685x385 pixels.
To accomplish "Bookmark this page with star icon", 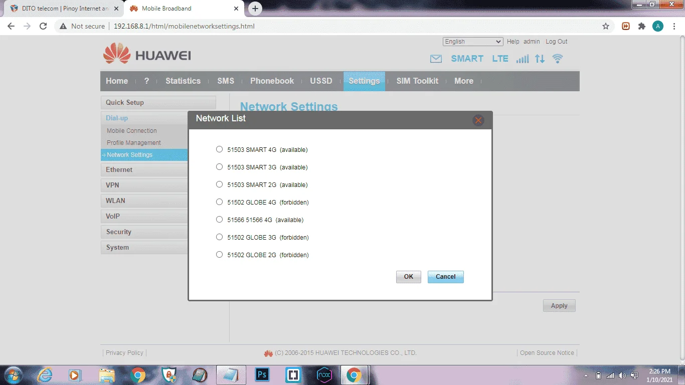I will pyautogui.click(x=606, y=26).
